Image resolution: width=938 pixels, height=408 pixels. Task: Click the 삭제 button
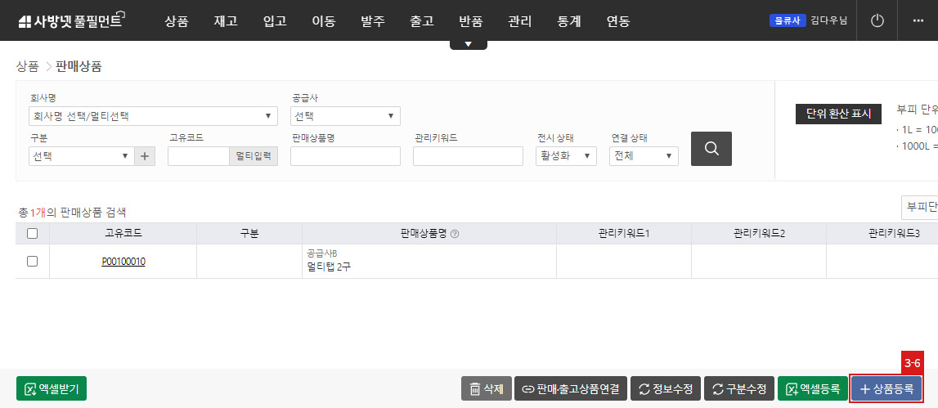pyautogui.click(x=487, y=389)
